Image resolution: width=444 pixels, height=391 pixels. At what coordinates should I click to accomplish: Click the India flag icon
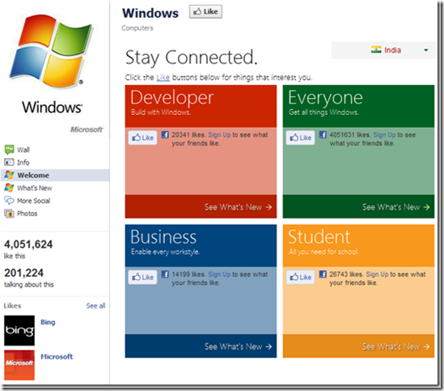[376, 50]
